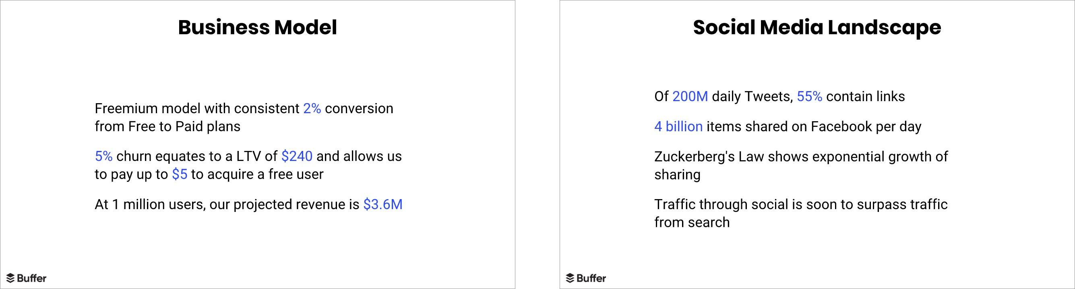Click the $240 LTV value
Viewport: 1075px width, 289px height.
(297, 157)
